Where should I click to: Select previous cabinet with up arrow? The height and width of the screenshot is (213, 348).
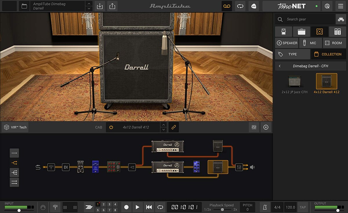(164, 125)
